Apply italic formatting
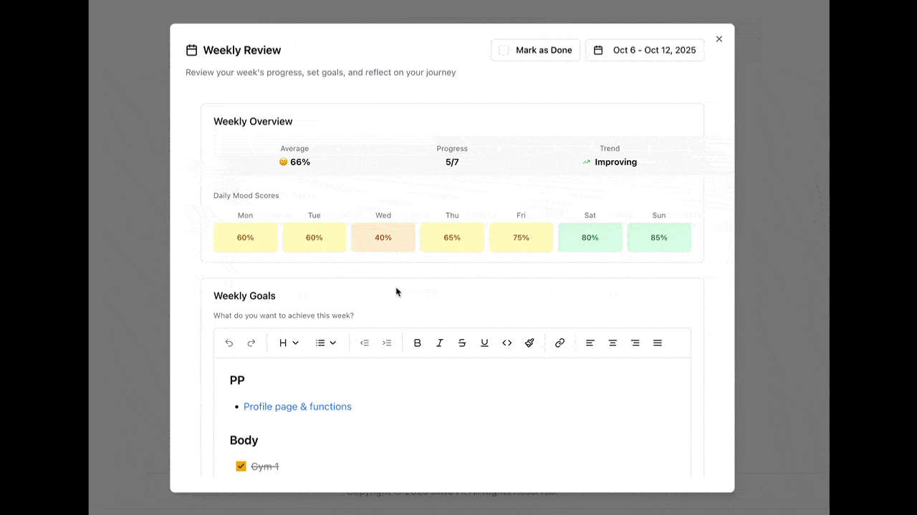The height and width of the screenshot is (515, 917). coord(439,343)
